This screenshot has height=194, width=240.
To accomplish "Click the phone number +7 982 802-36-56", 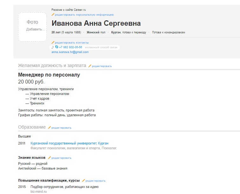I will click(70, 47).
